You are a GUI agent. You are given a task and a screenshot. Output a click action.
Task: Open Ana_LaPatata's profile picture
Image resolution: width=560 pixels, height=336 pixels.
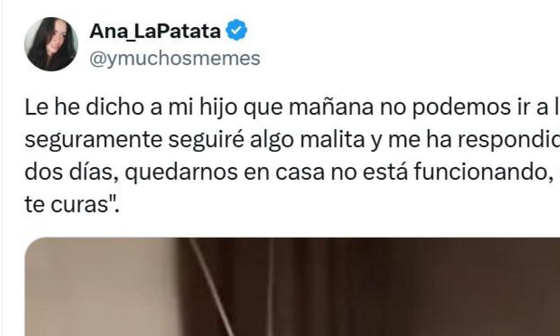[x=51, y=44]
